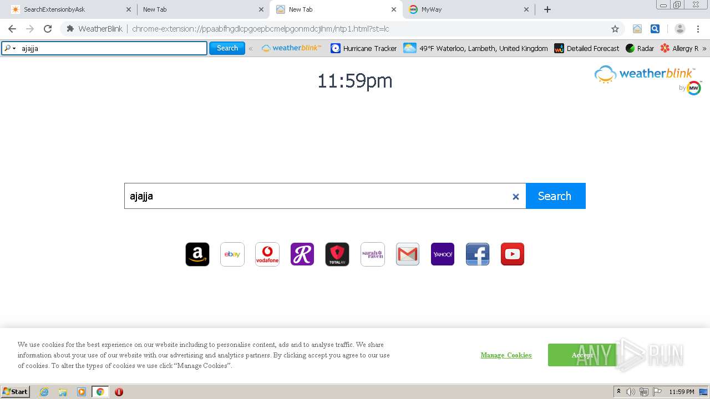The image size is (710, 399).
Task: Open the eBay shortcut icon
Action: point(232,254)
